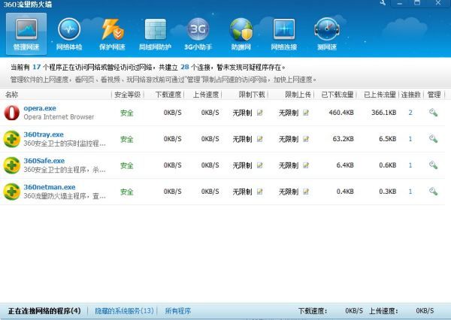Edit upload limit for opera.exe
This screenshot has width=451, height=320.
click(306, 113)
